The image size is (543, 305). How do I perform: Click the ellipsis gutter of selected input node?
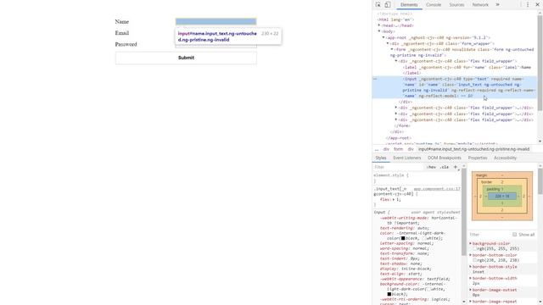coord(375,79)
